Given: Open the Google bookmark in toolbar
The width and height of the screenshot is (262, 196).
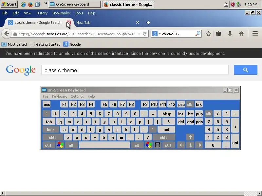Looking at the screenshot, I should click(72, 44).
